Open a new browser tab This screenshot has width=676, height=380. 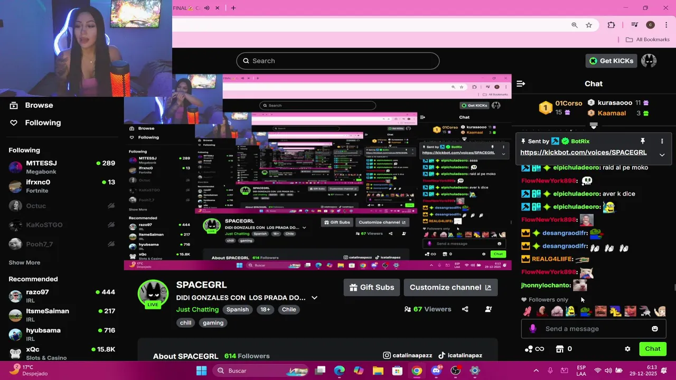[233, 8]
